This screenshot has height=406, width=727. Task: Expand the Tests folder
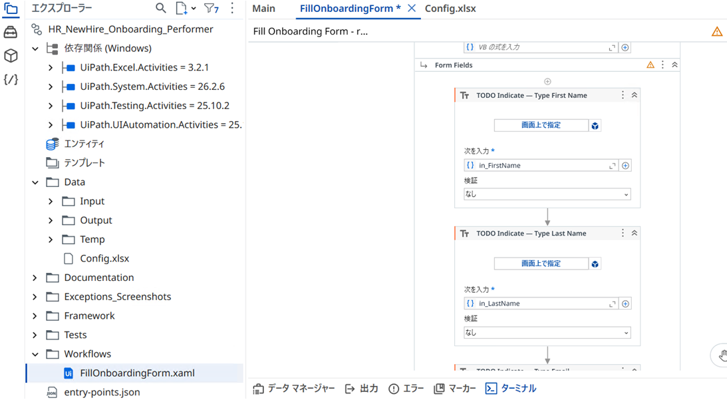(35, 335)
